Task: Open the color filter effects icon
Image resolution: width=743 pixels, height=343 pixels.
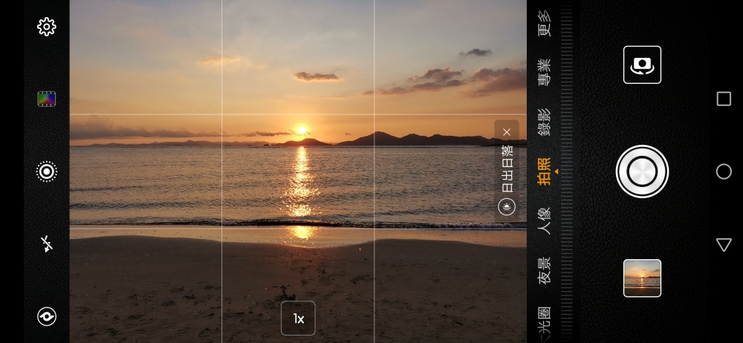Action: 47,99
